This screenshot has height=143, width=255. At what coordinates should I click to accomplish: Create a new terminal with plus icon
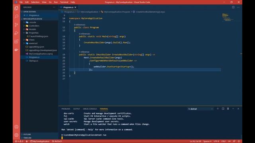click(x=218, y=108)
